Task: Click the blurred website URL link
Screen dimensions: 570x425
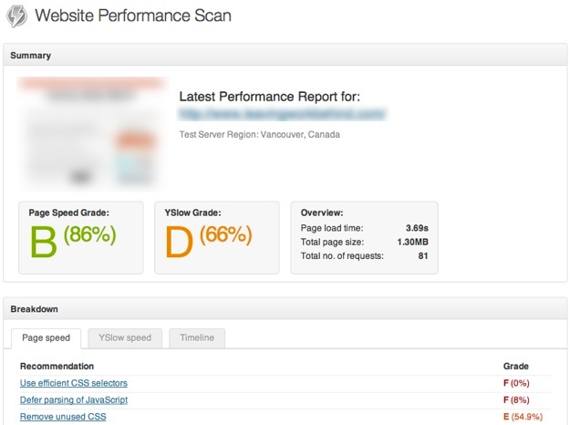Action: point(281,115)
